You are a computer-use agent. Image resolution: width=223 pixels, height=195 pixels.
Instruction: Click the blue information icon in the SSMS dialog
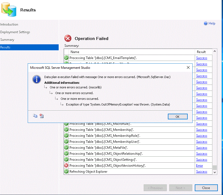tap(36, 79)
